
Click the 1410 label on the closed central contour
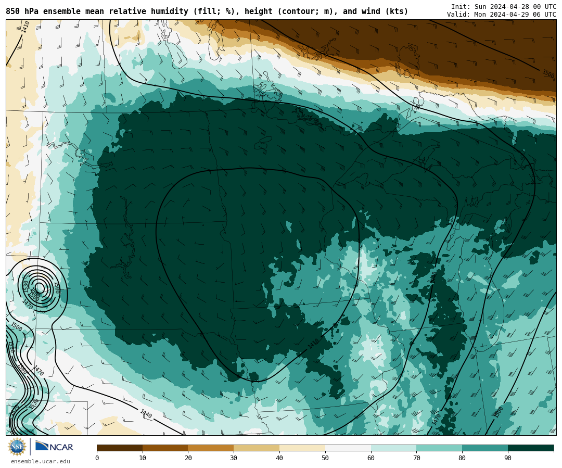pos(313,344)
